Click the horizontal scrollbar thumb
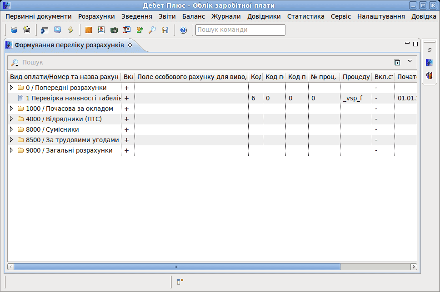This screenshot has height=292, width=440. point(177,267)
